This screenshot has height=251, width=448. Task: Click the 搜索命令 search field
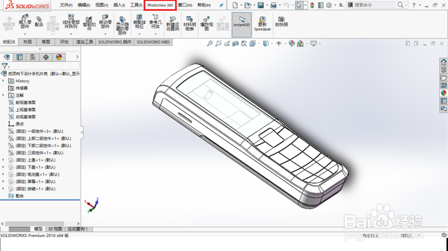(375, 5)
